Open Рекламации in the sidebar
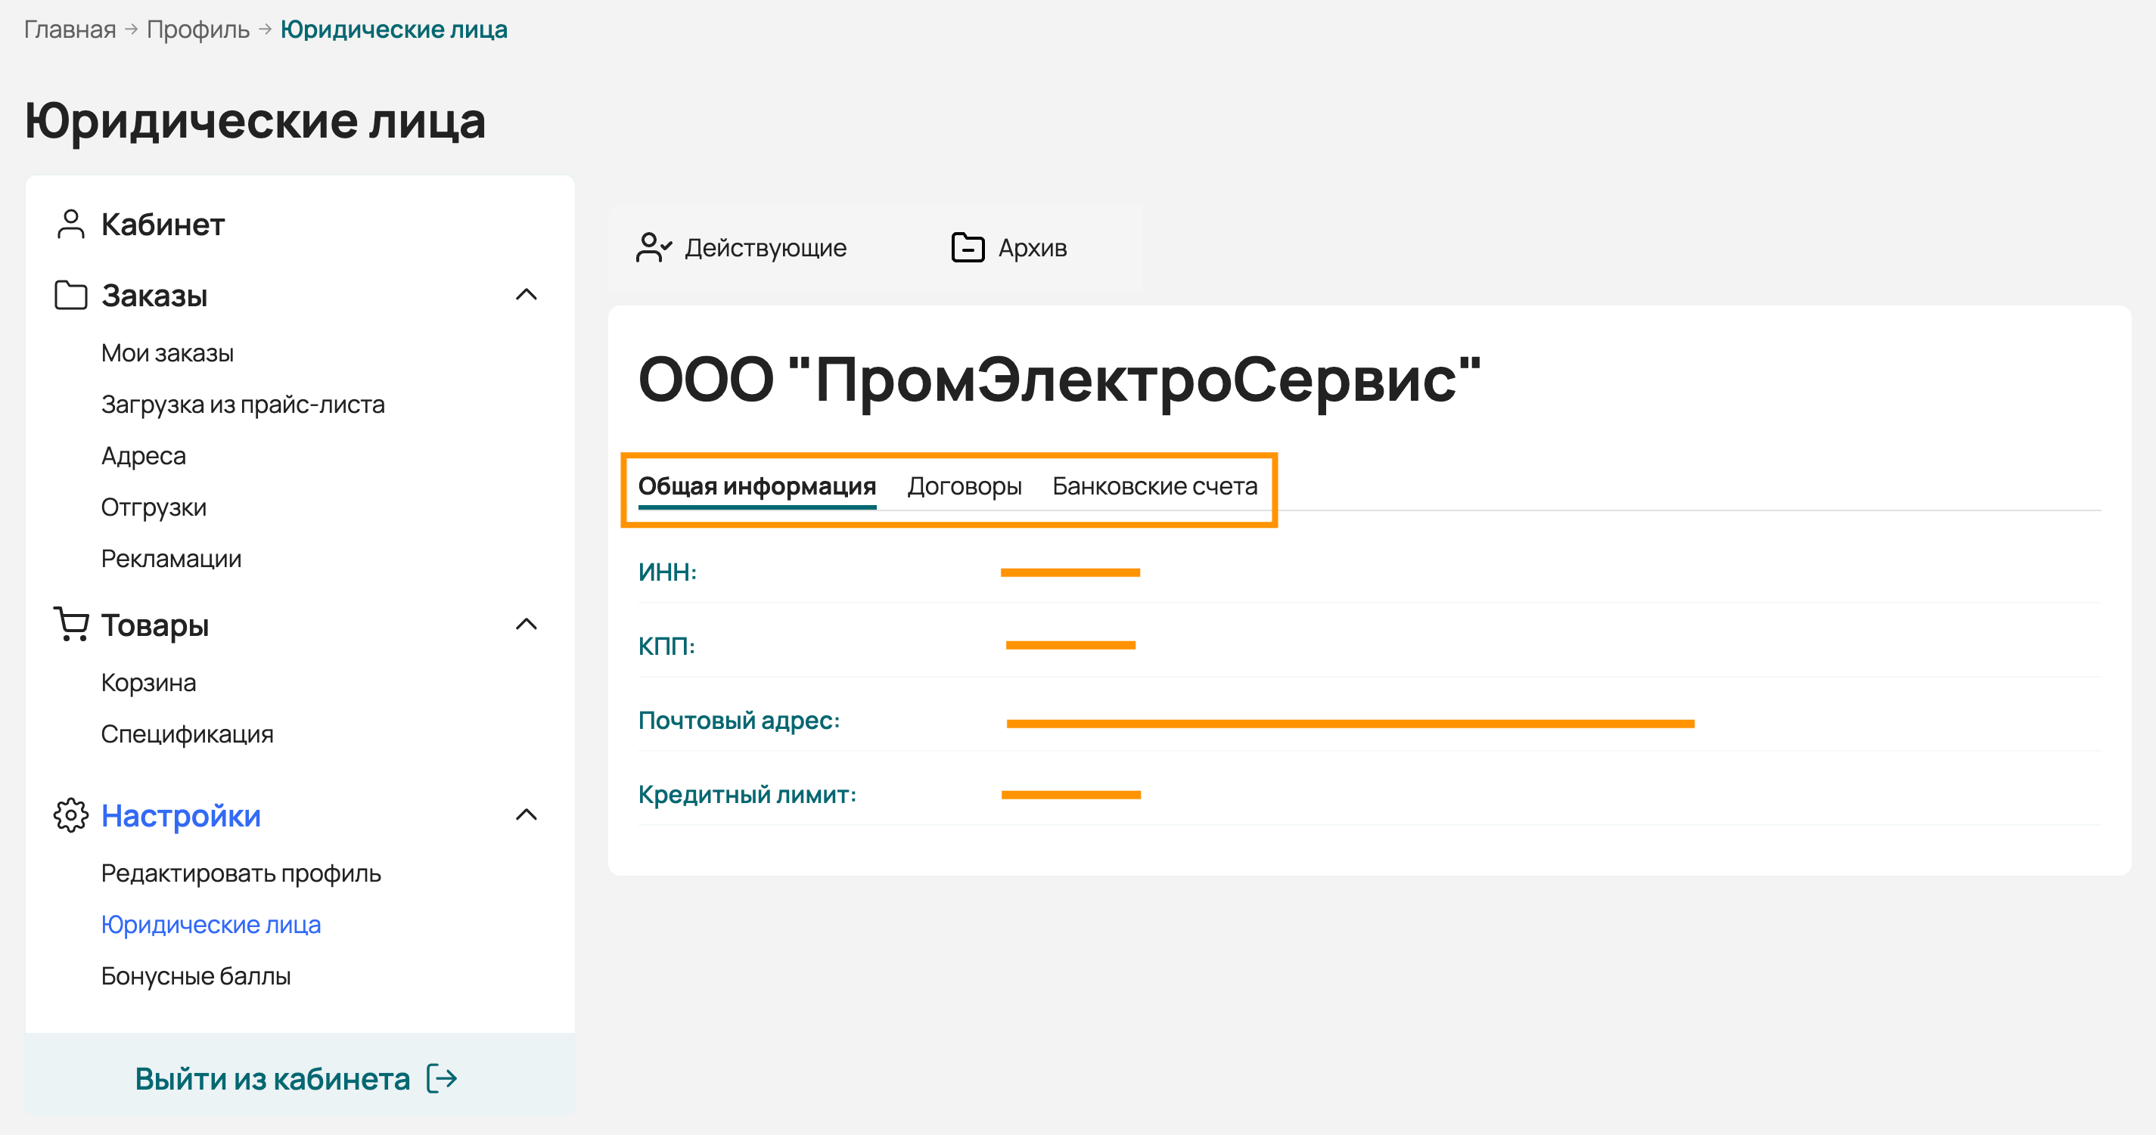 [x=172, y=559]
